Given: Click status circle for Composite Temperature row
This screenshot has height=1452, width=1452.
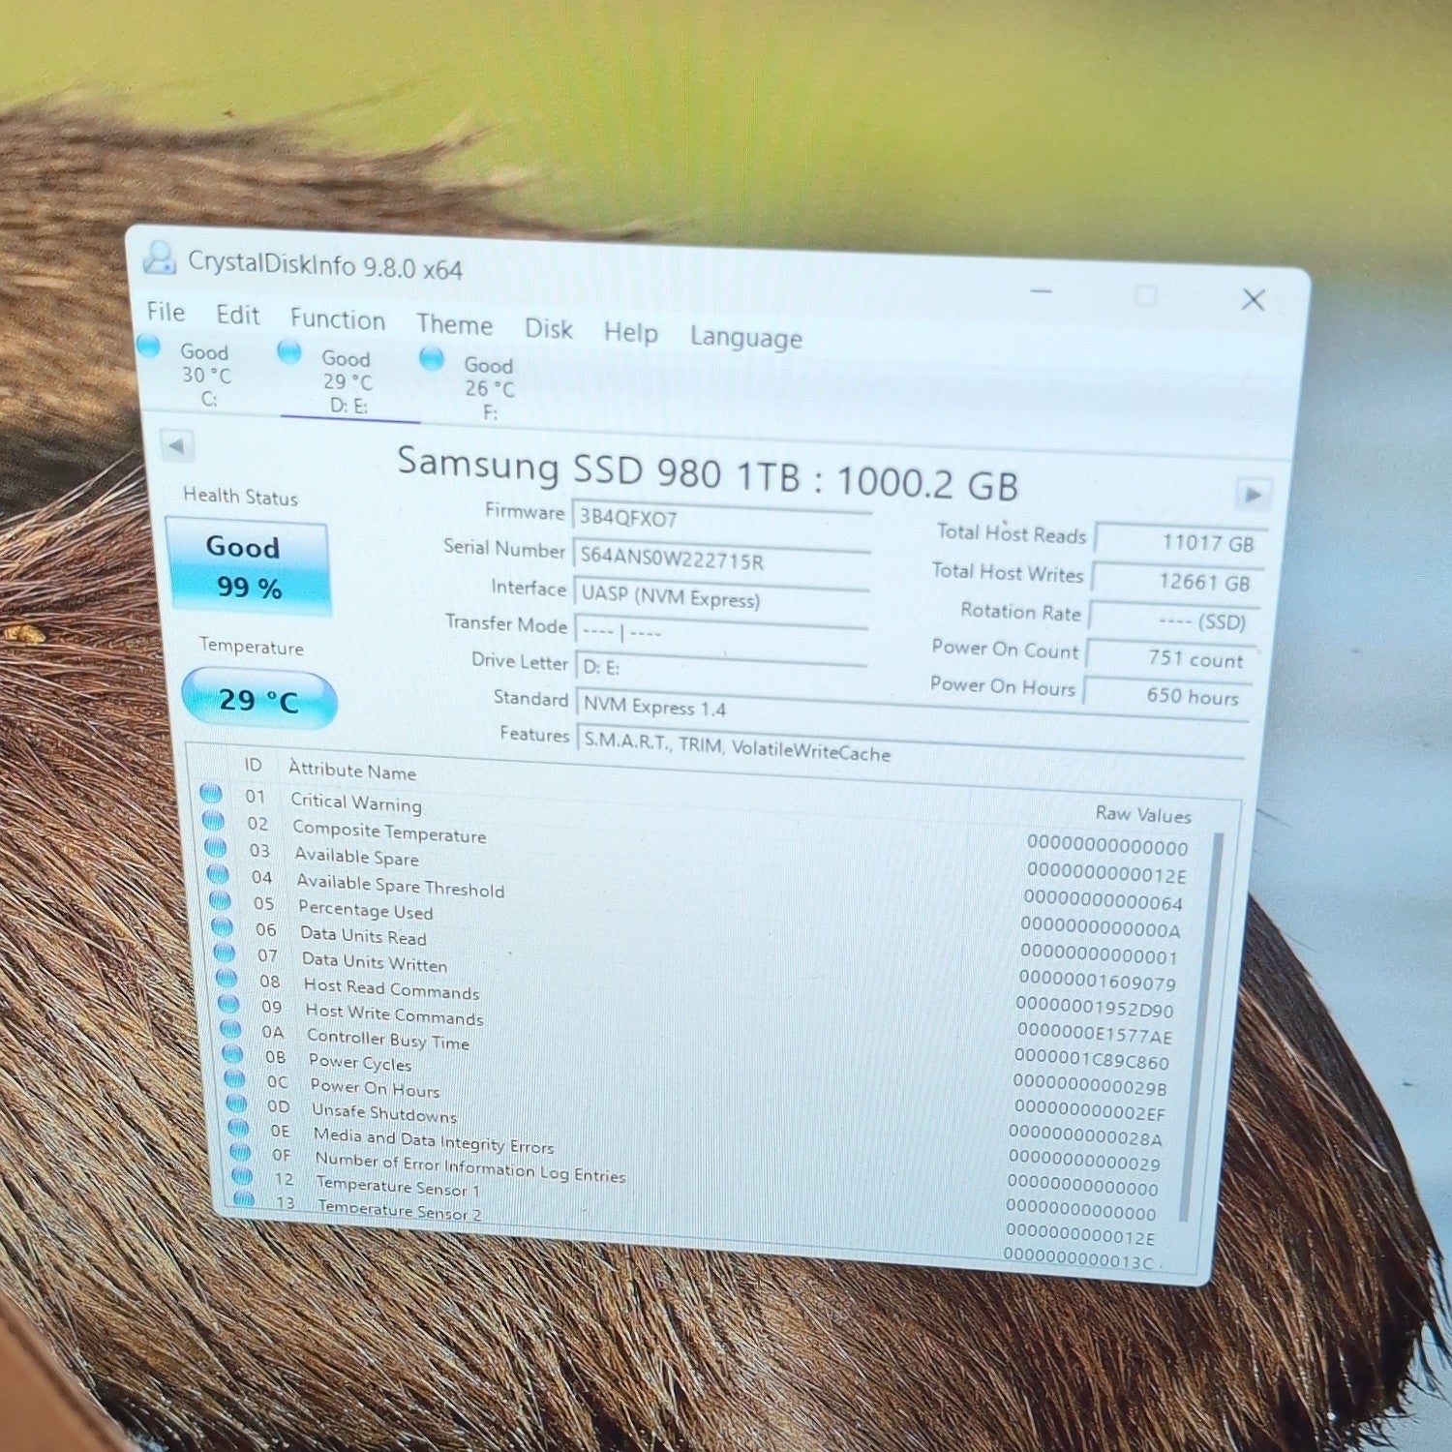Looking at the screenshot, I should click(214, 822).
